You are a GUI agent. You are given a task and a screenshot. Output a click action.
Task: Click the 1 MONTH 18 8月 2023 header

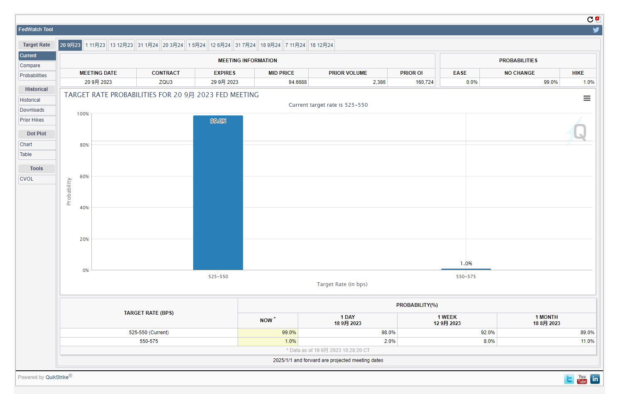(547, 321)
